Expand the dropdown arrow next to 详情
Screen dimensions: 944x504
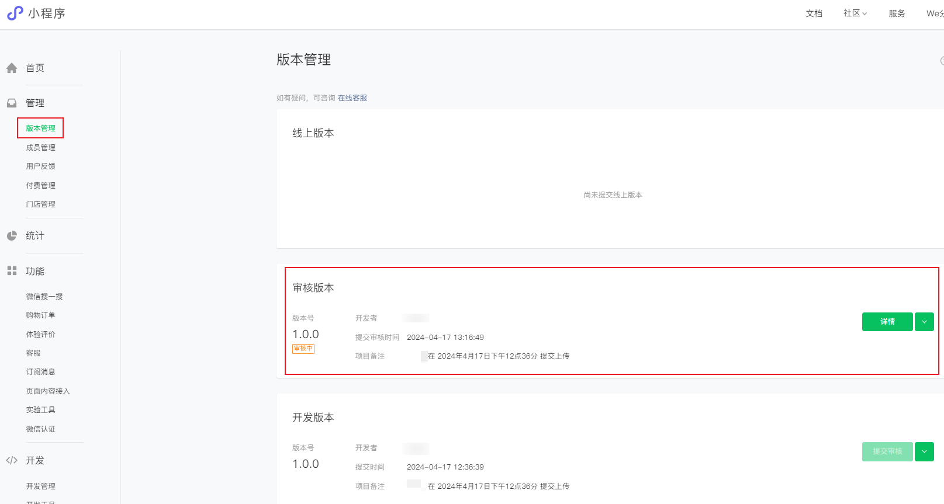click(x=924, y=322)
